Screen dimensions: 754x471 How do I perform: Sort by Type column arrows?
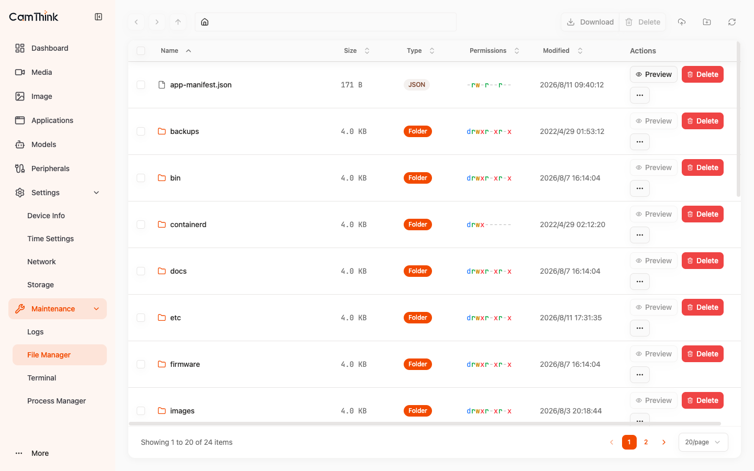point(432,51)
